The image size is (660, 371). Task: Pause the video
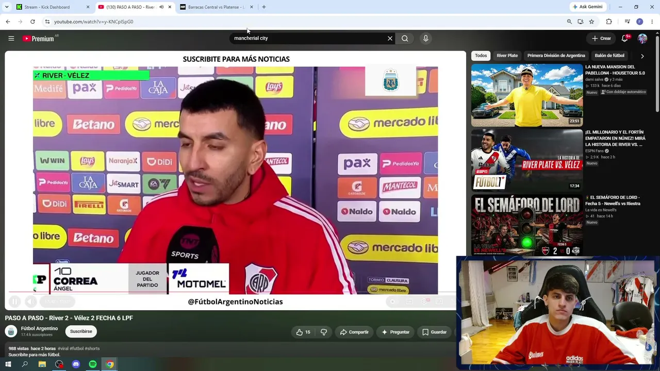14,301
